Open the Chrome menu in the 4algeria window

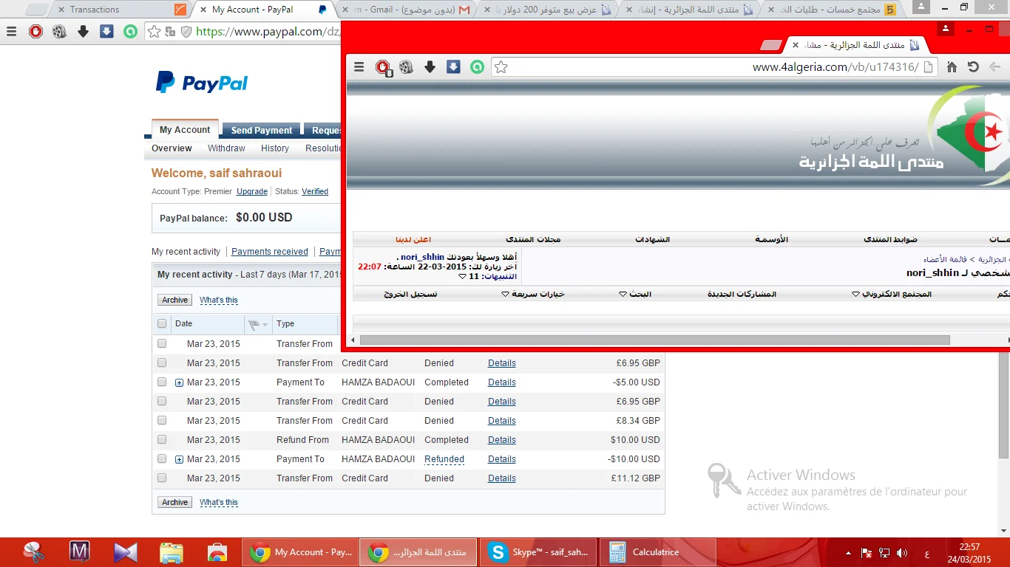pyautogui.click(x=359, y=67)
